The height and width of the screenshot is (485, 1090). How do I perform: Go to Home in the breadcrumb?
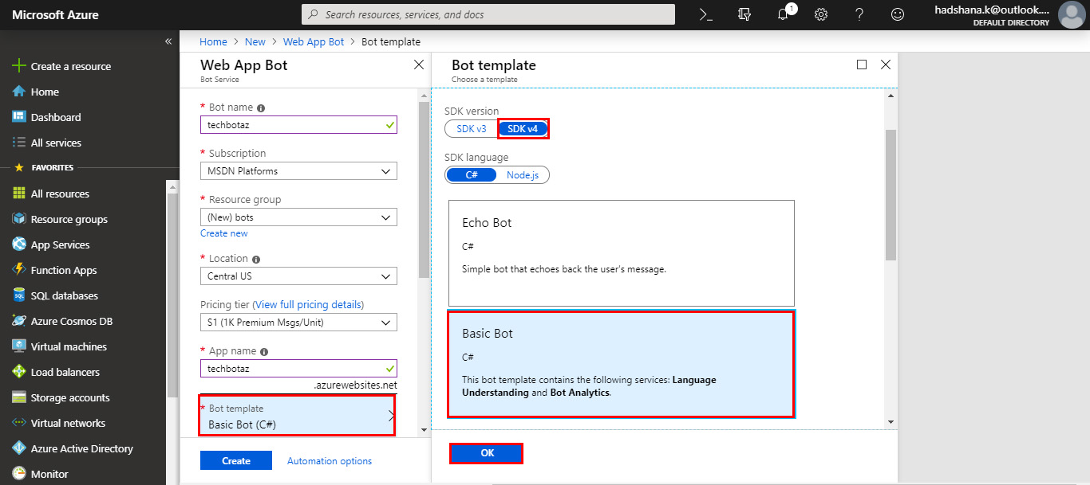pos(213,41)
